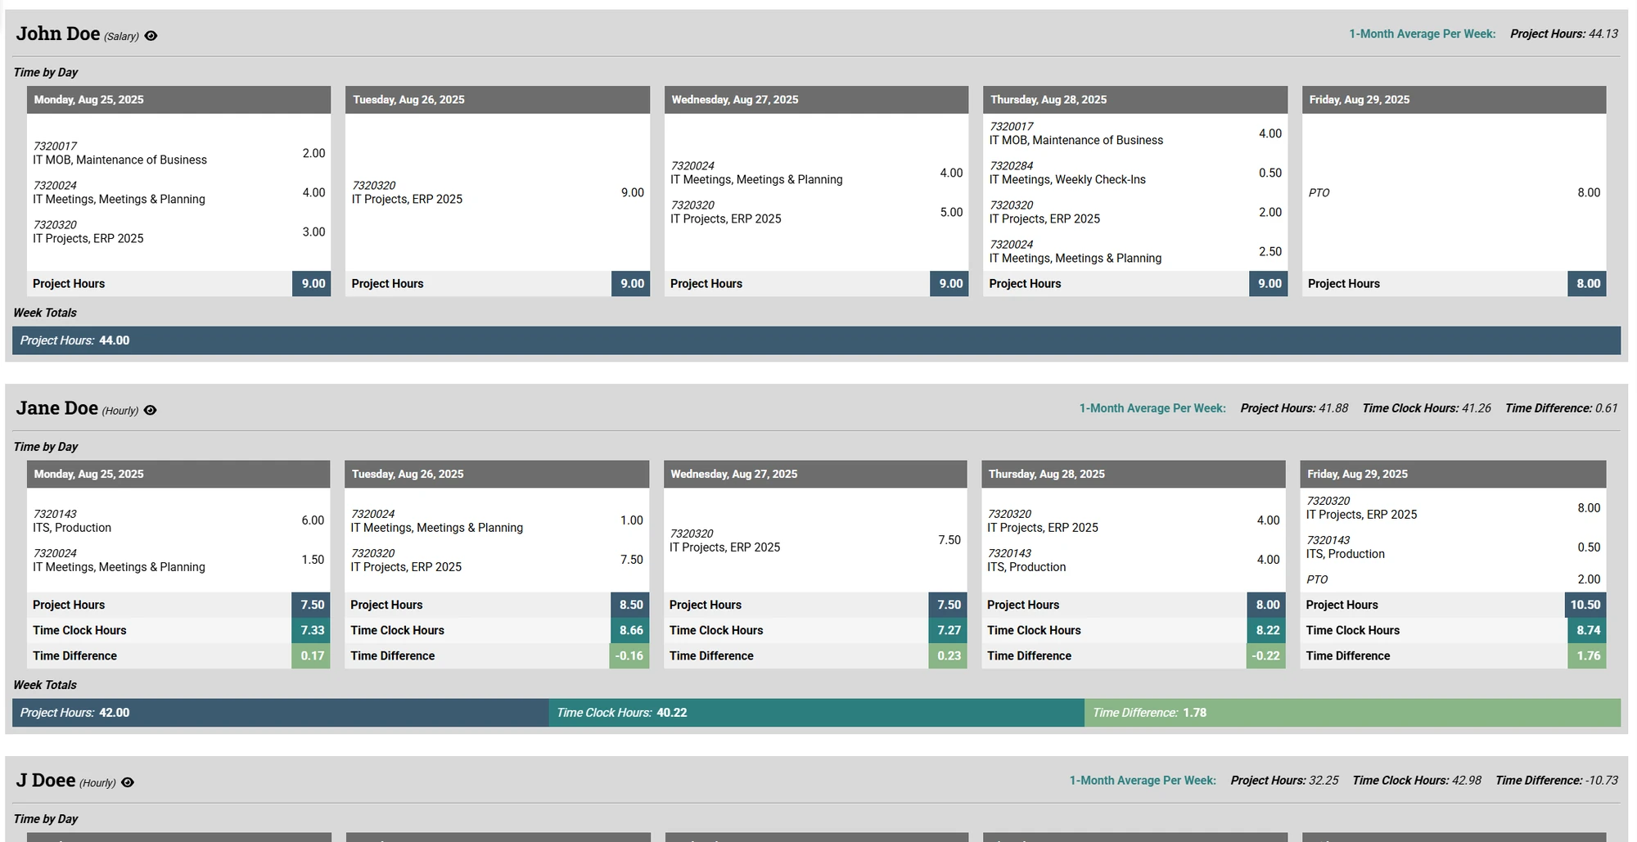
Task: Select John Doe's Monday, Aug 25 day header
Action: coord(178,100)
